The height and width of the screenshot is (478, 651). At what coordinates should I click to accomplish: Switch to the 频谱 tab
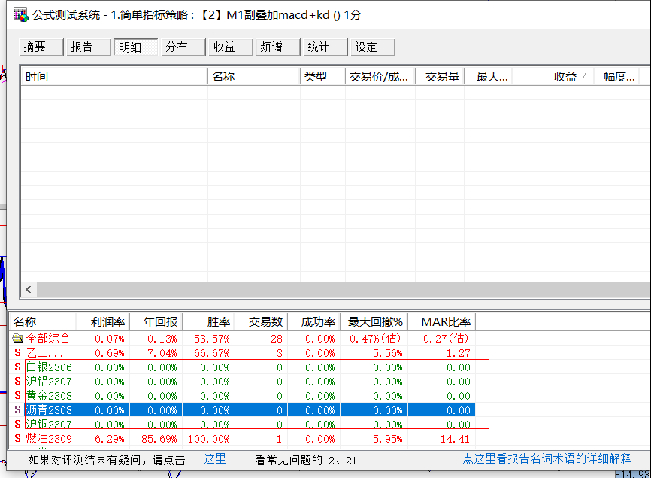(x=277, y=47)
